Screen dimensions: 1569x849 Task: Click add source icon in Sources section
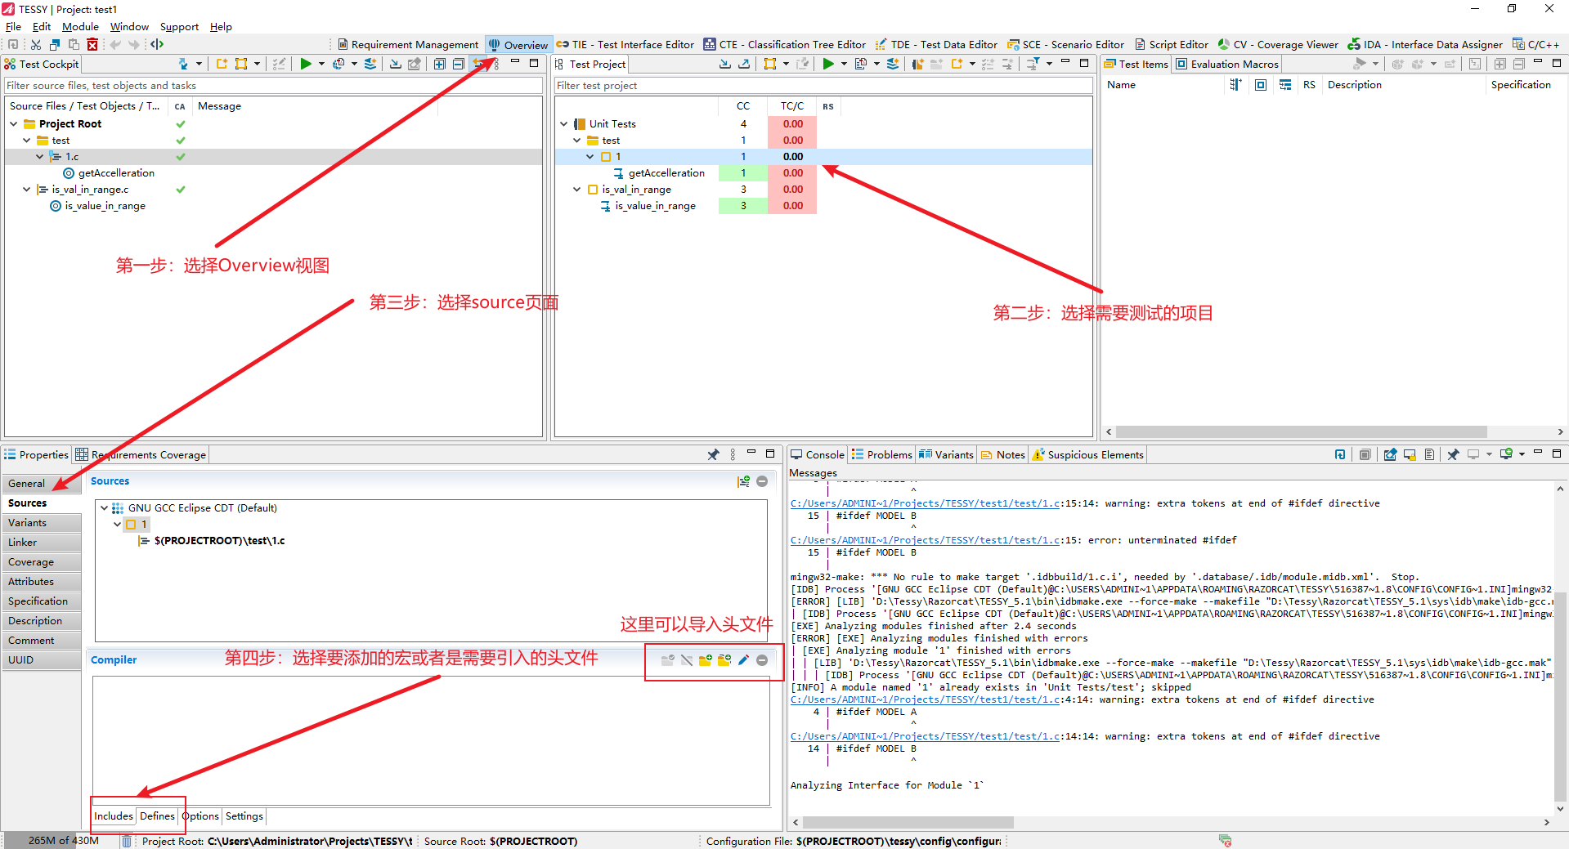743,481
